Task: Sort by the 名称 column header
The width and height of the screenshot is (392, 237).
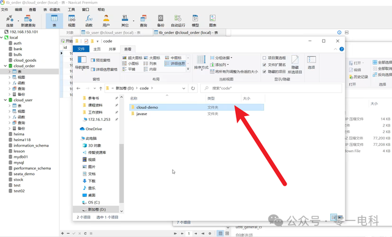Action: (x=134, y=98)
